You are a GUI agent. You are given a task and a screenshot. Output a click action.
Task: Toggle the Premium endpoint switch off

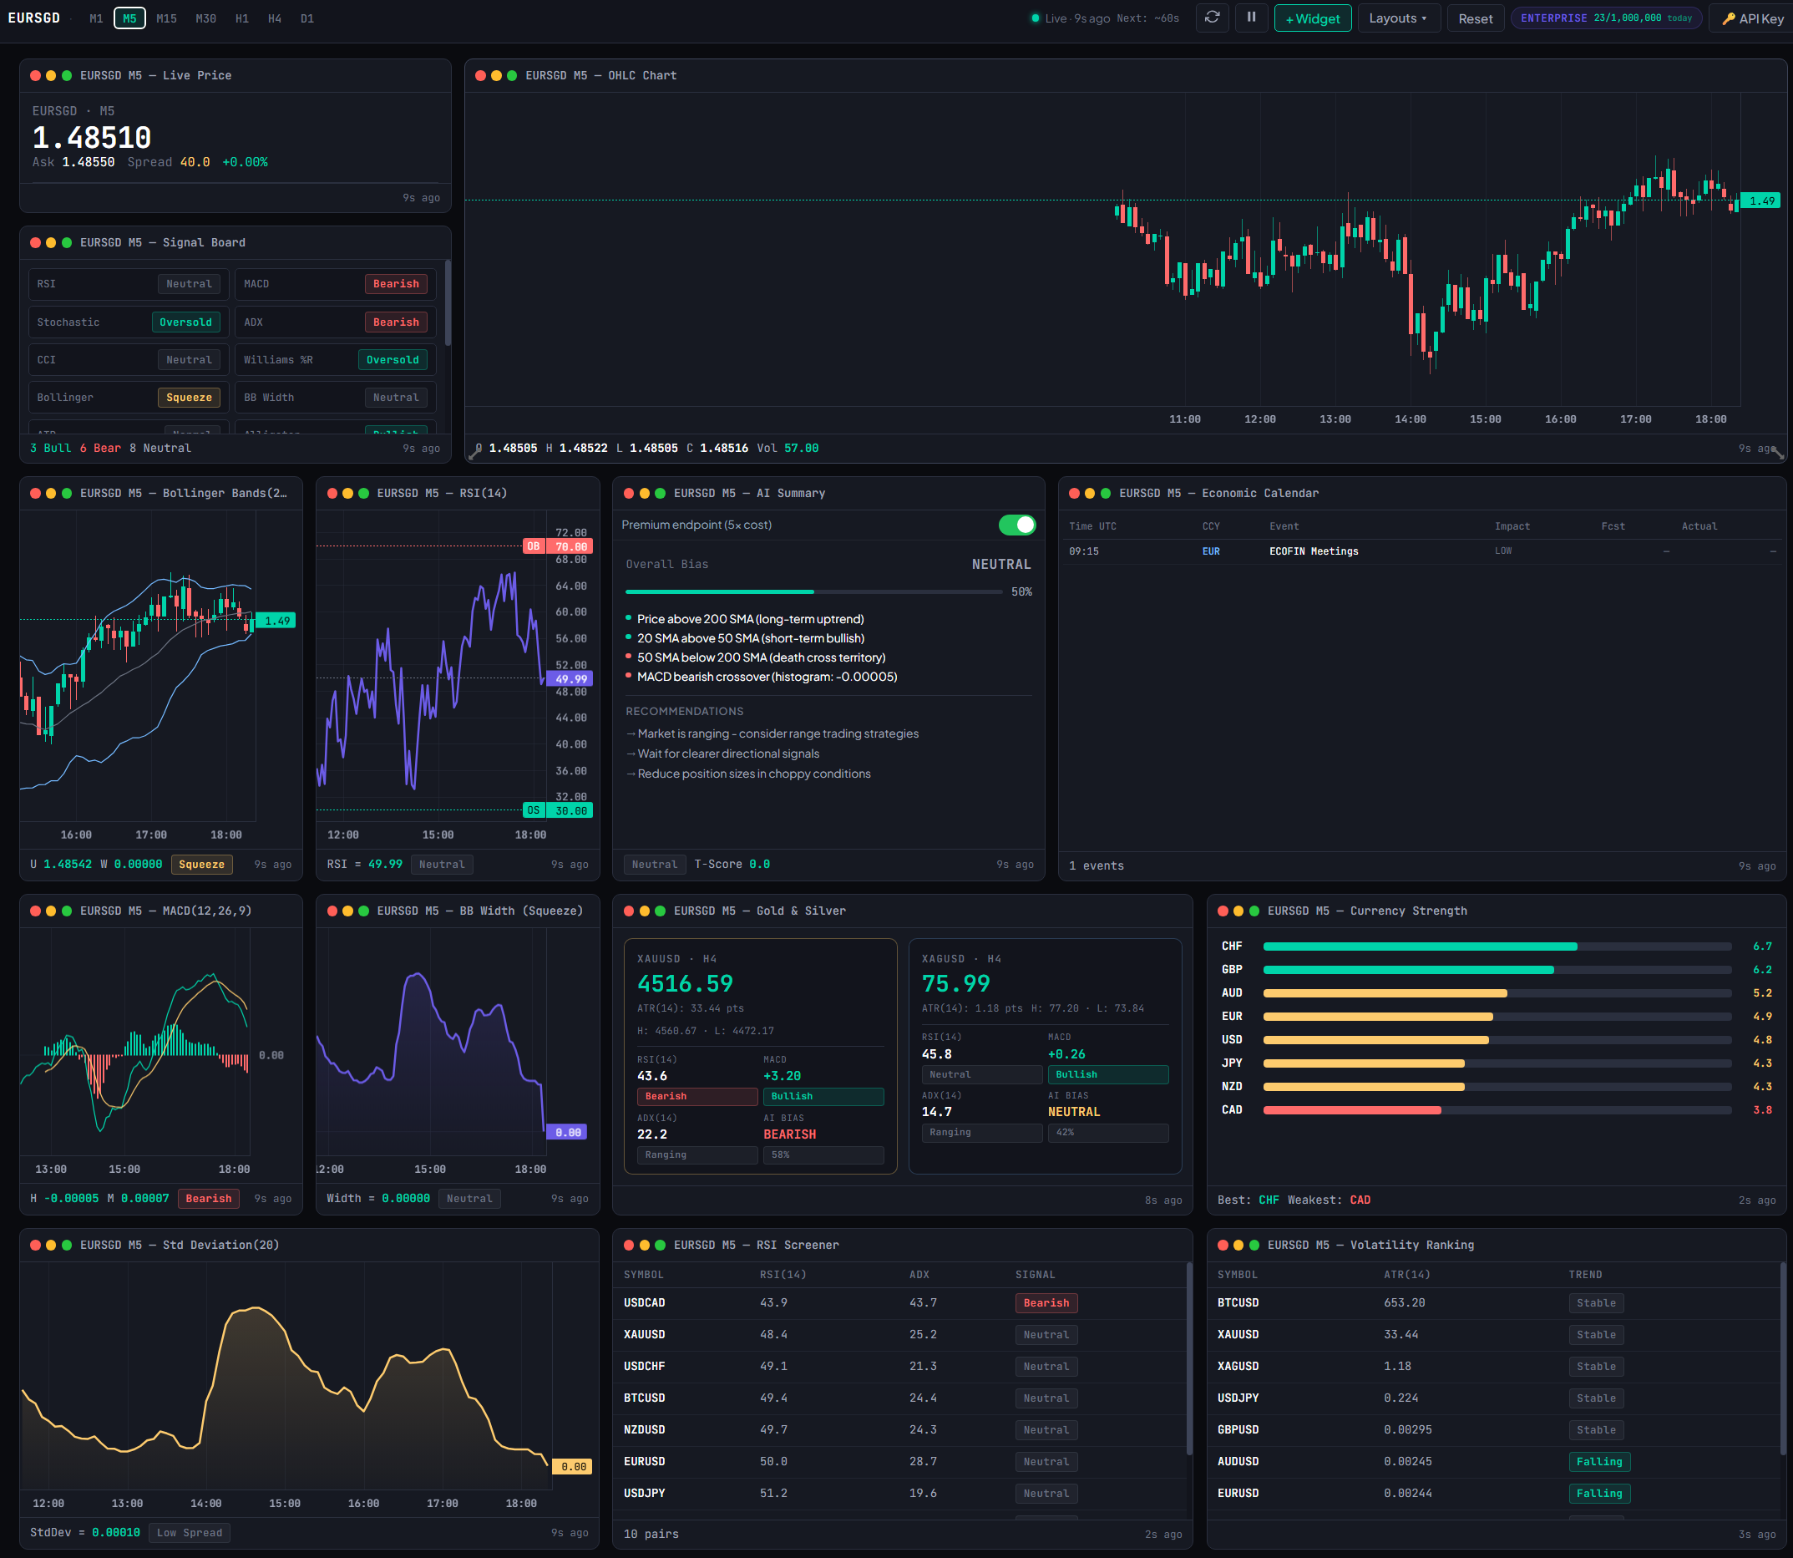(1017, 525)
